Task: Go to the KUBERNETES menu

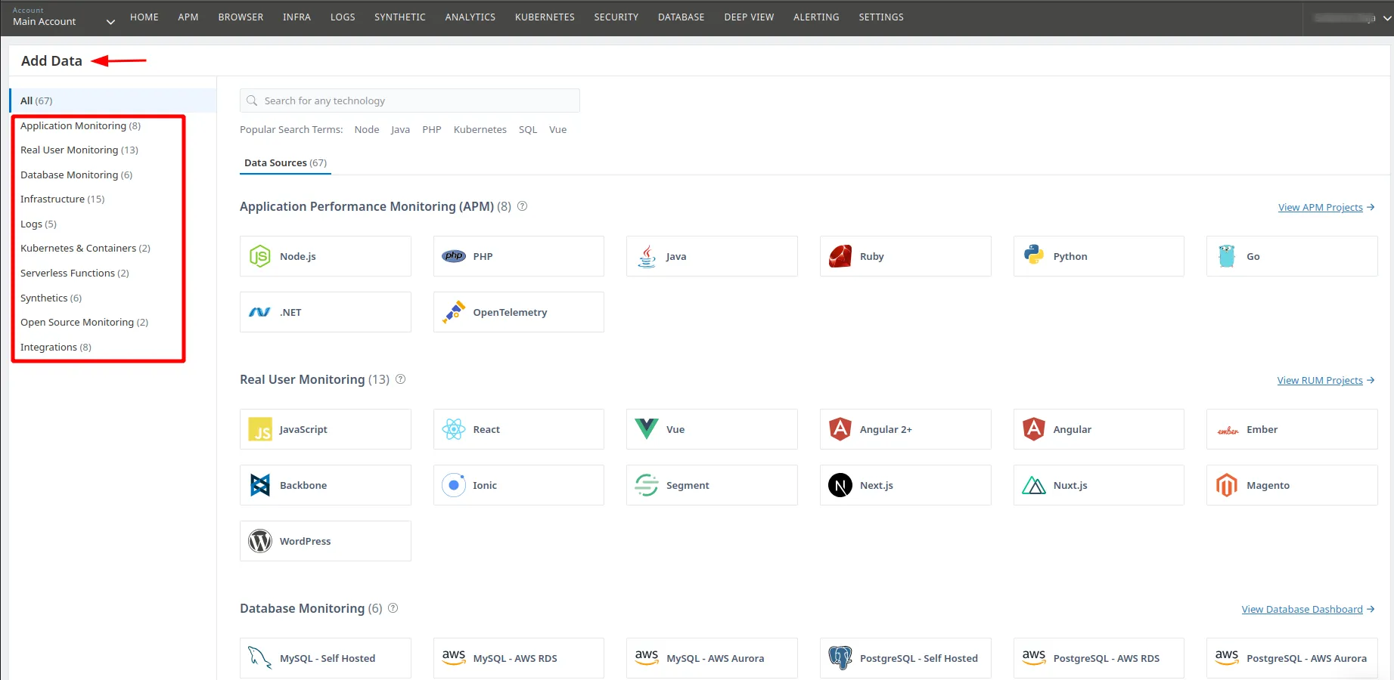Action: click(x=545, y=17)
